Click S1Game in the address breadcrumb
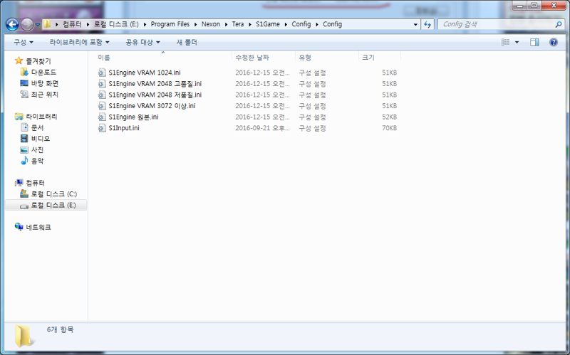Viewport: 570px width, 355px height. tap(268, 24)
